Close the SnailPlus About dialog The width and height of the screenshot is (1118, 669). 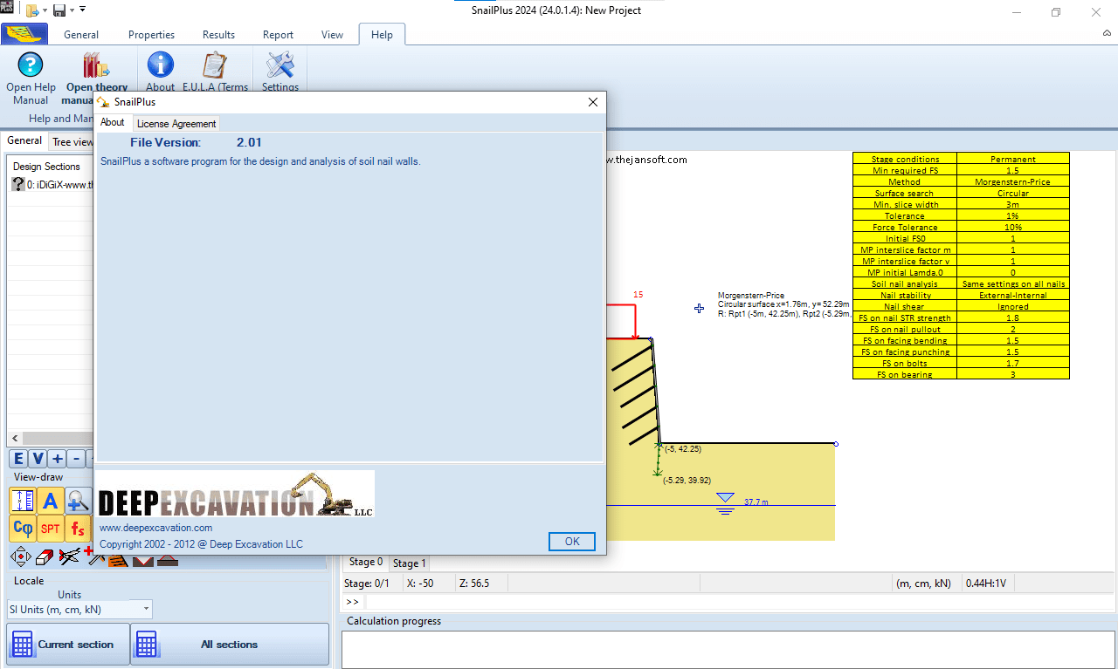click(x=593, y=102)
